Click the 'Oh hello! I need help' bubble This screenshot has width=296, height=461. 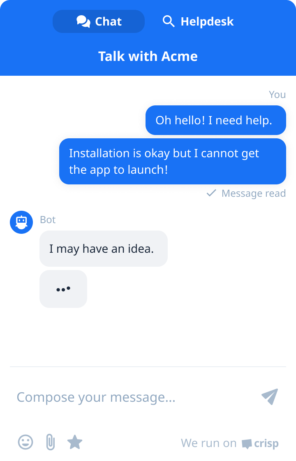[x=215, y=120]
